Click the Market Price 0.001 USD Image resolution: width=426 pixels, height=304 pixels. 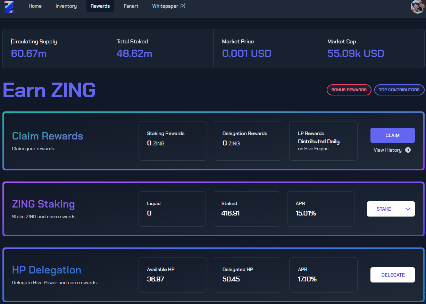247,53
